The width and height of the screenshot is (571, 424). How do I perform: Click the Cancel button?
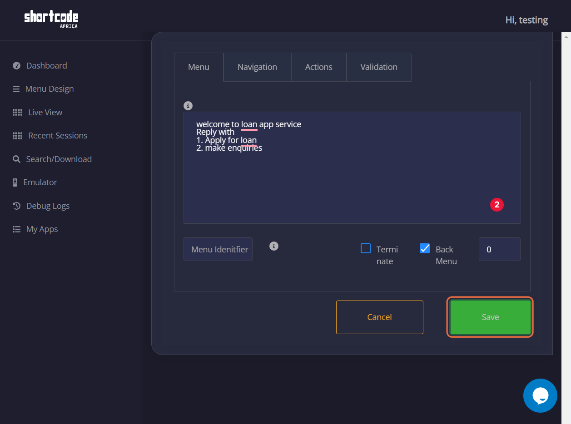coord(380,317)
